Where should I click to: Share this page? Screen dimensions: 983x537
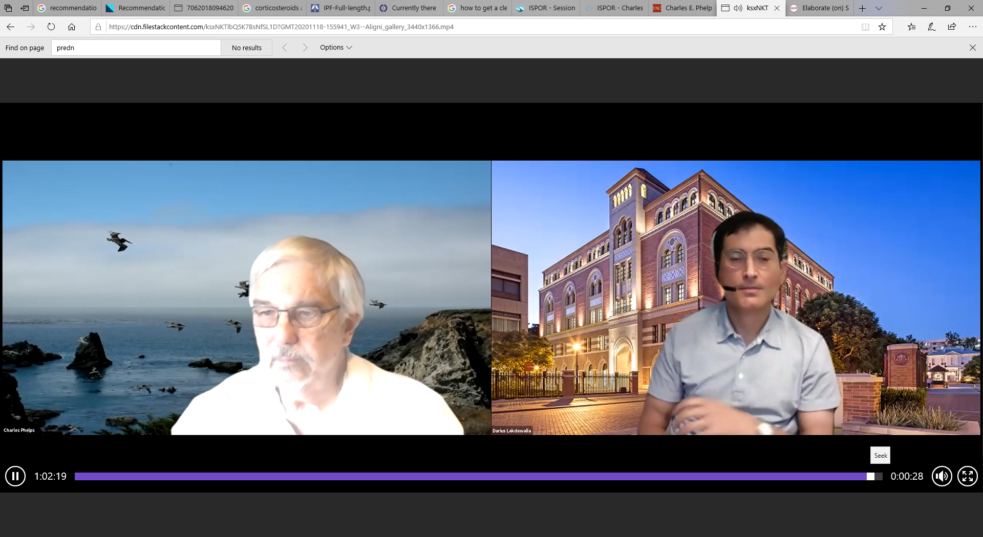tap(952, 27)
